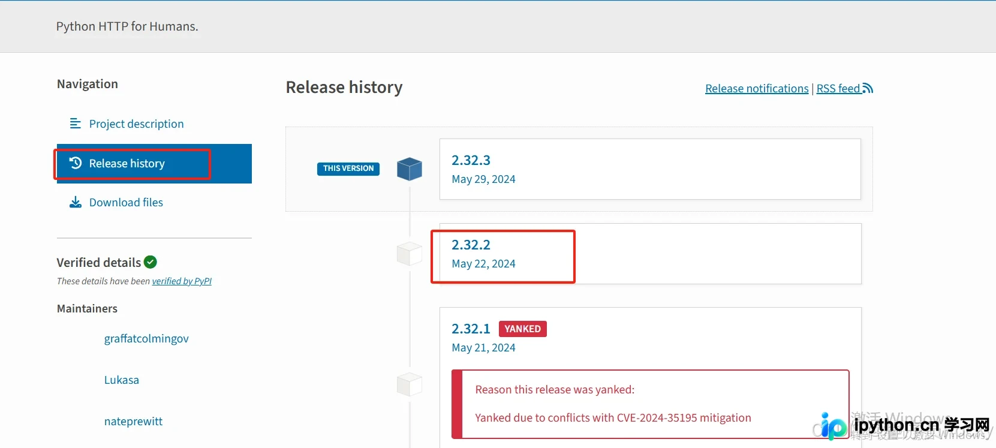Click the date May 21, 2024
Viewport: 996px width, 448px height.
point(483,348)
